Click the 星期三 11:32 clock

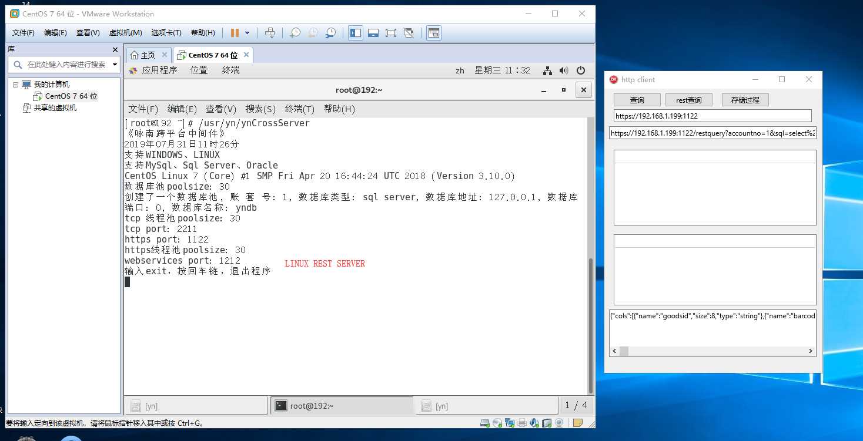tap(503, 70)
